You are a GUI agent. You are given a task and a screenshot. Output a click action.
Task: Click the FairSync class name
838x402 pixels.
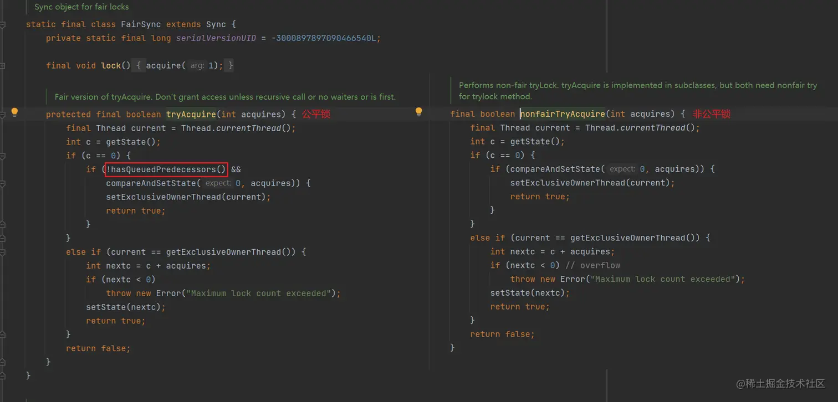tap(140, 24)
